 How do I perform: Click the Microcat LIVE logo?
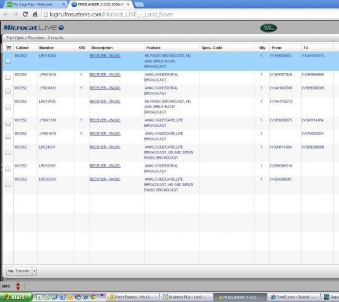(33, 27)
